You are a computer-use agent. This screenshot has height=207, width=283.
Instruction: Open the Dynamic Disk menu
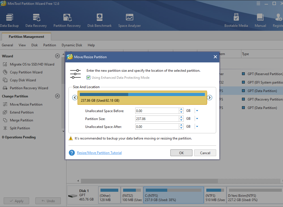point(72,45)
